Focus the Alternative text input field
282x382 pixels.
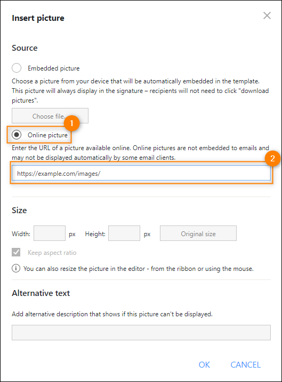pyautogui.click(x=141, y=332)
